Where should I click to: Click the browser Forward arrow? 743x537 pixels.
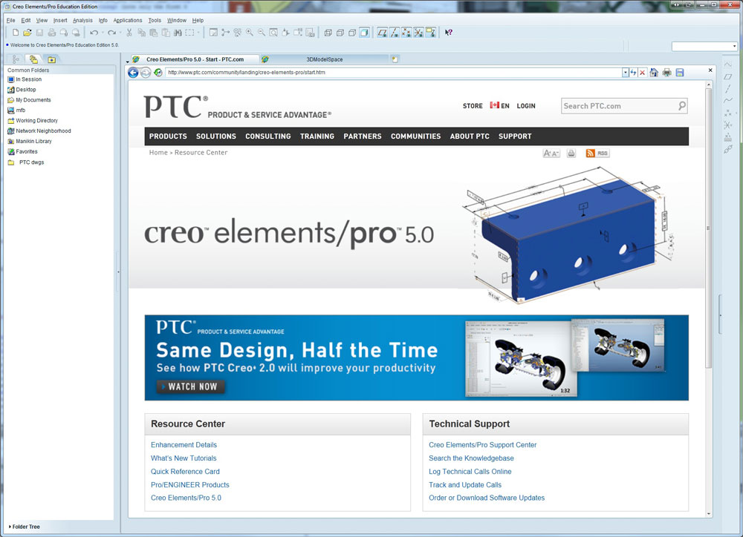point(146,73)
